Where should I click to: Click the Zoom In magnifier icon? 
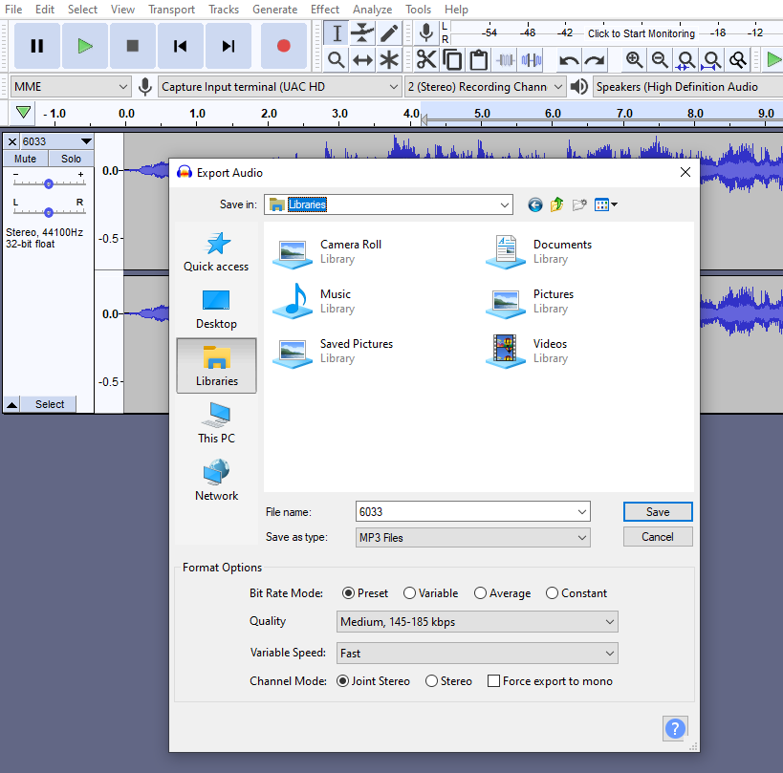click(634, 59)
